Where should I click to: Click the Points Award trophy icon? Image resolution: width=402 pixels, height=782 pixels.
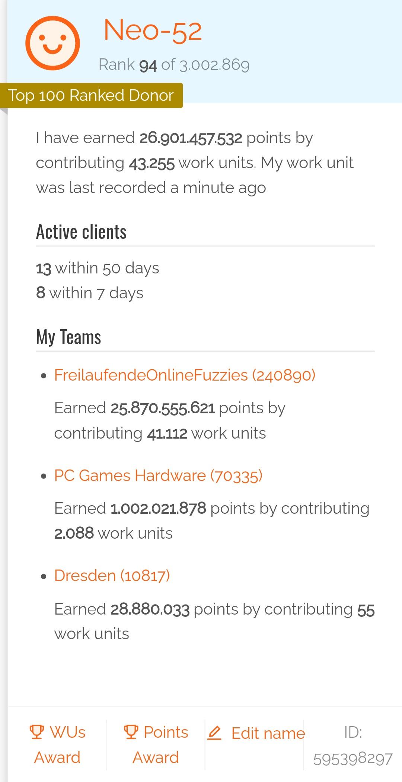pyautogui.click(x=131, y=732)
